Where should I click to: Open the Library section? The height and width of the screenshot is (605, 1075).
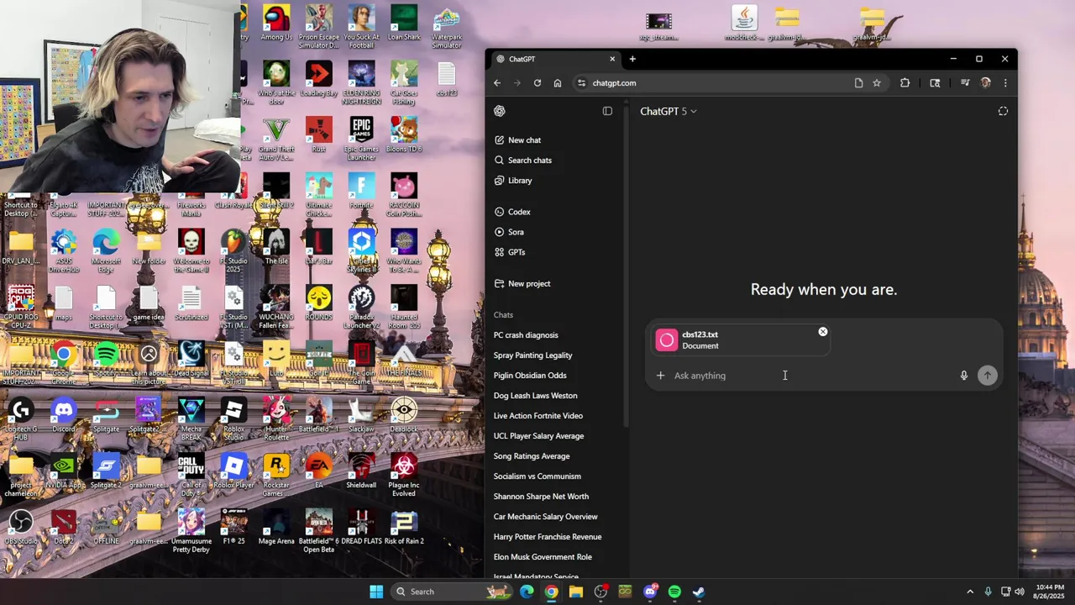513,181
